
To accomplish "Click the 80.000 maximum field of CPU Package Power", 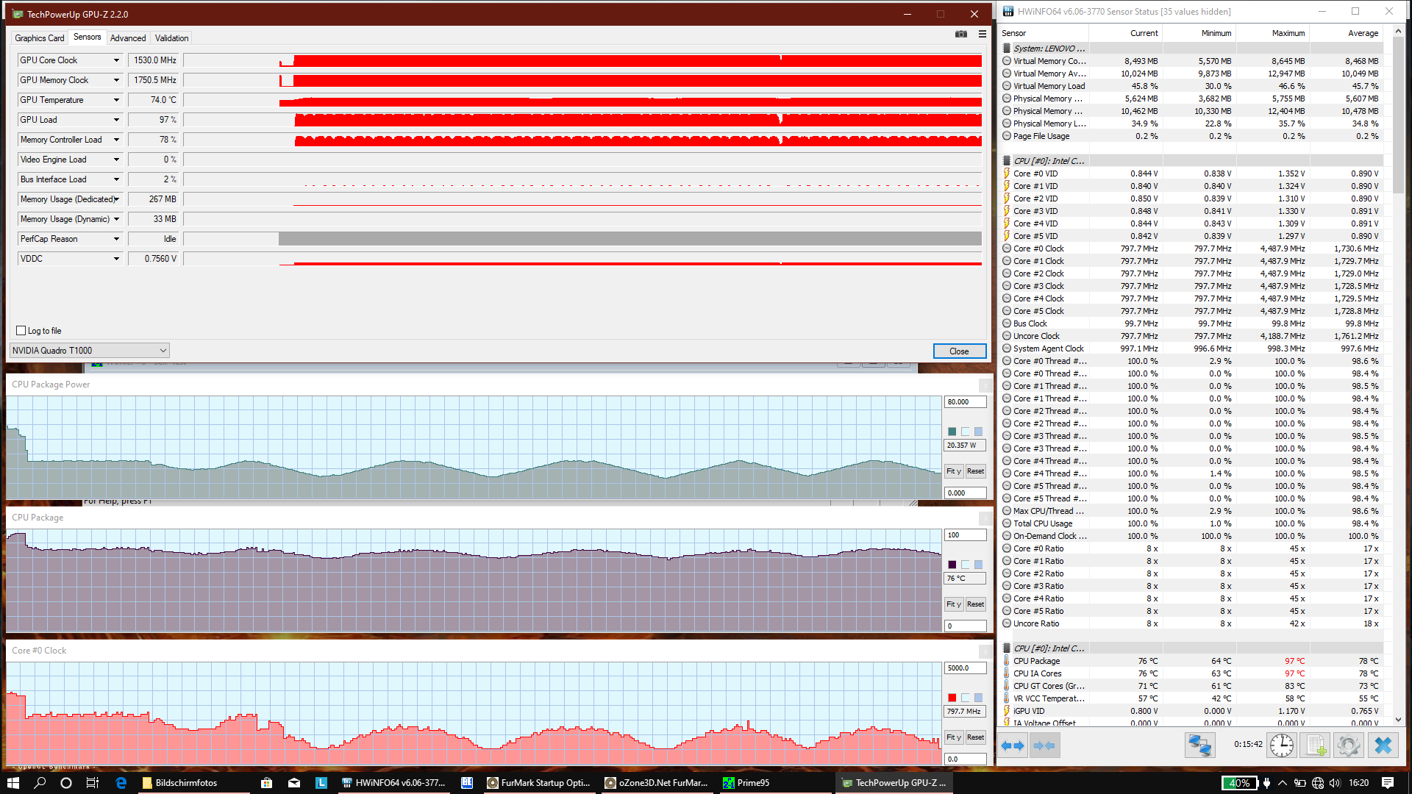I will [x=964, y=402].
